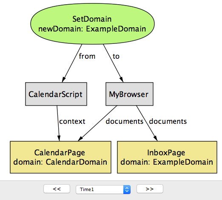Image resolution: width=222 pixels, height=200 pixels.
Task: Click the >> next state button
Action: click(150, 189)
